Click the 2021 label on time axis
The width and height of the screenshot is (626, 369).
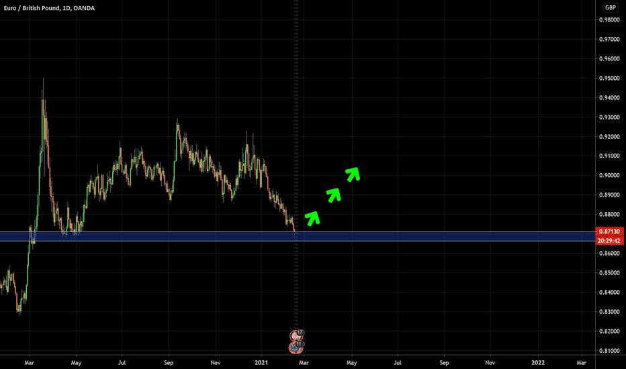point(261,362)
